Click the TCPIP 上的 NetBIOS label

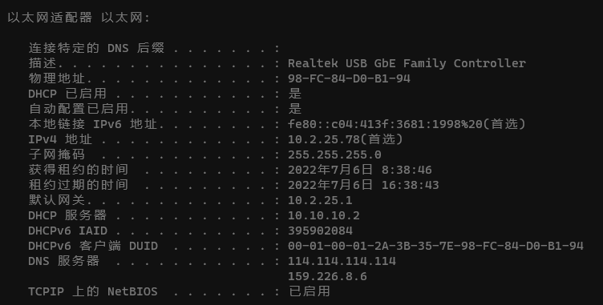click(93, 291)
